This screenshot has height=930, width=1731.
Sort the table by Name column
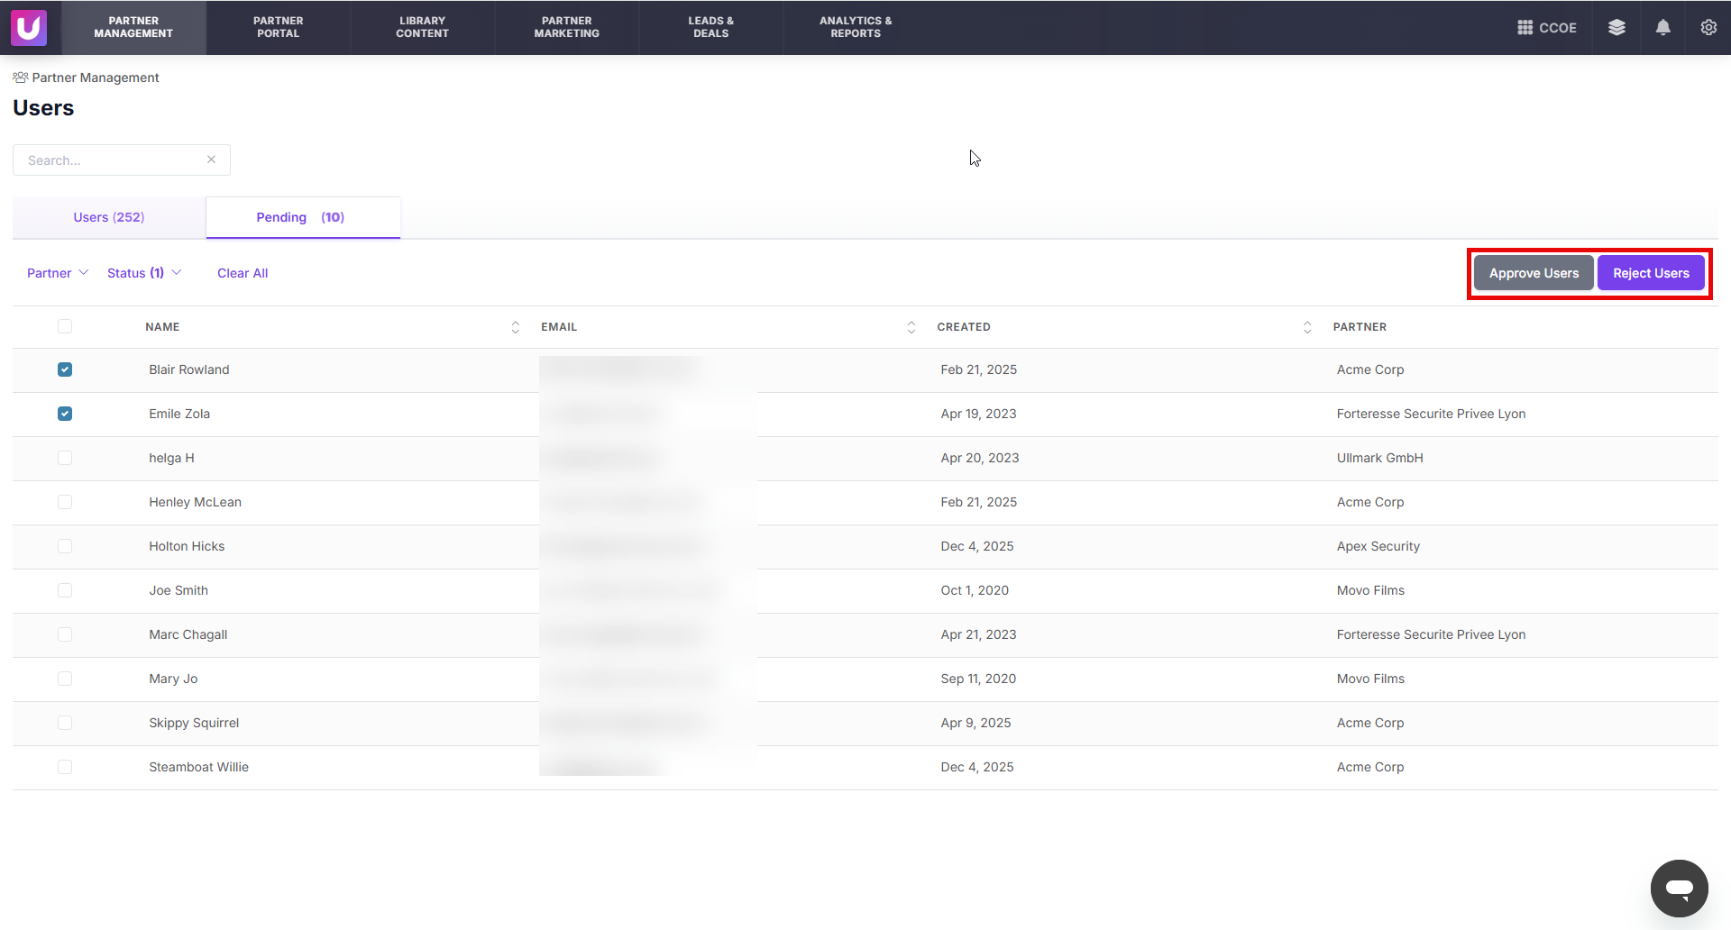(x=516, y=327)
